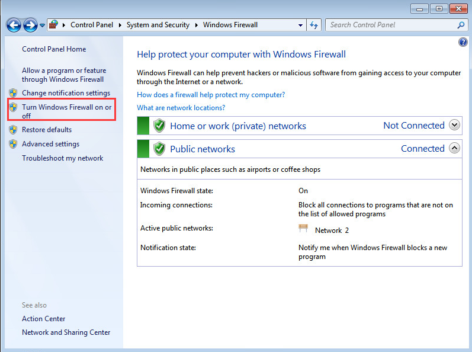Click shield icon beside Restore defaults

coord(13,130)
